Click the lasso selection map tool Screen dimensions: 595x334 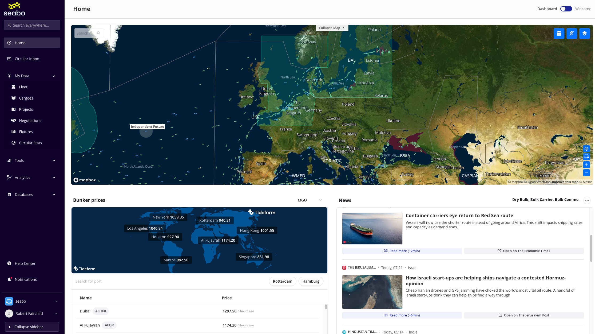(586, 157)
